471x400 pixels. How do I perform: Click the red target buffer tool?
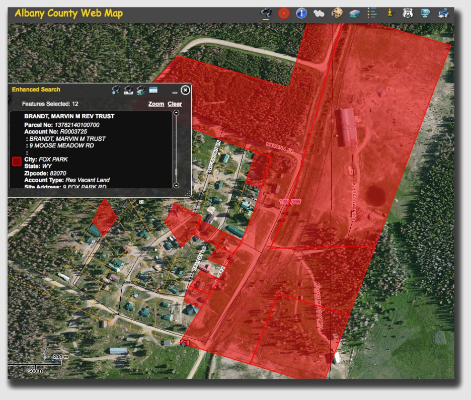click(284, 14)
